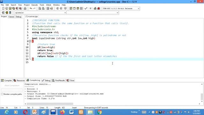Click the Unindent toolbar icon
The width and height of the screenshot is (204, 115).
click(61, 8)
